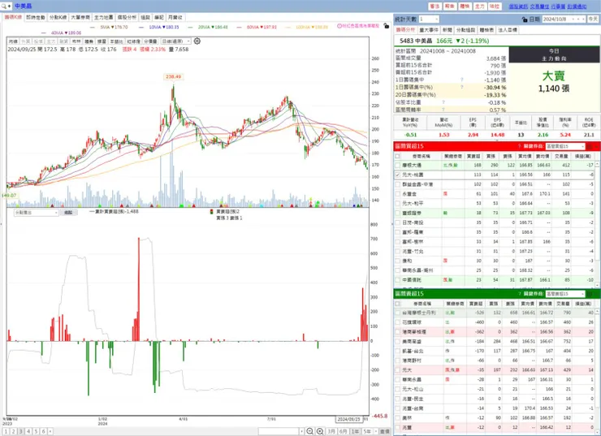
Task: Open the 重大事件 tab
Action: pyautogui.click(x=429, y=30)
